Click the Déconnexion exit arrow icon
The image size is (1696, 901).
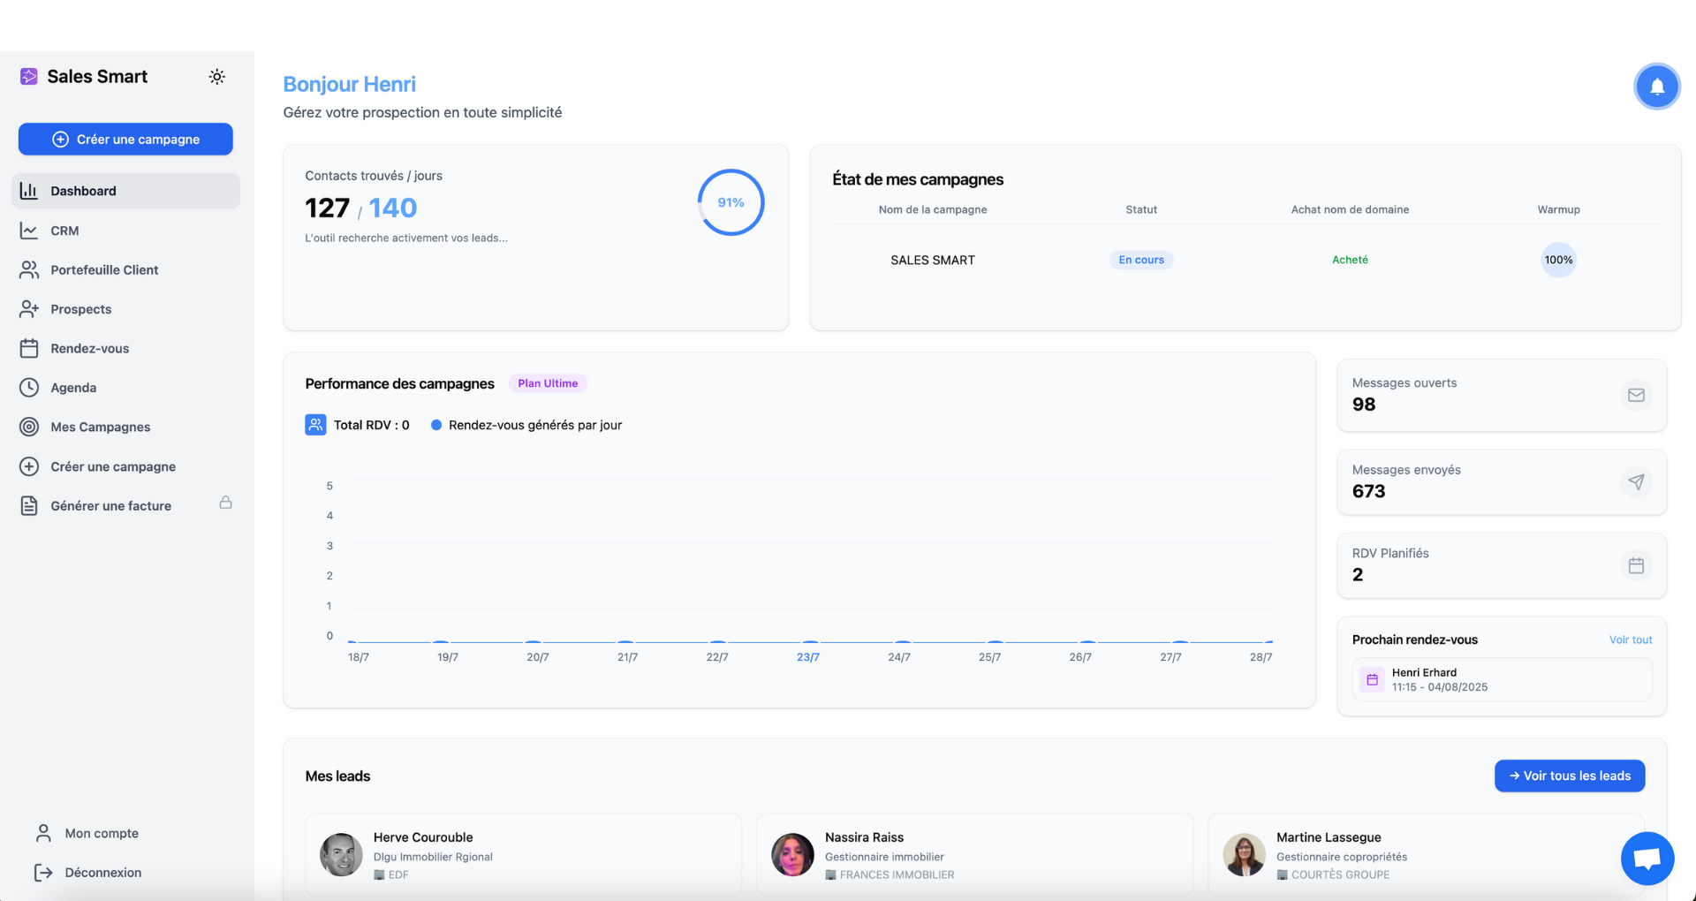pos(43,873)
